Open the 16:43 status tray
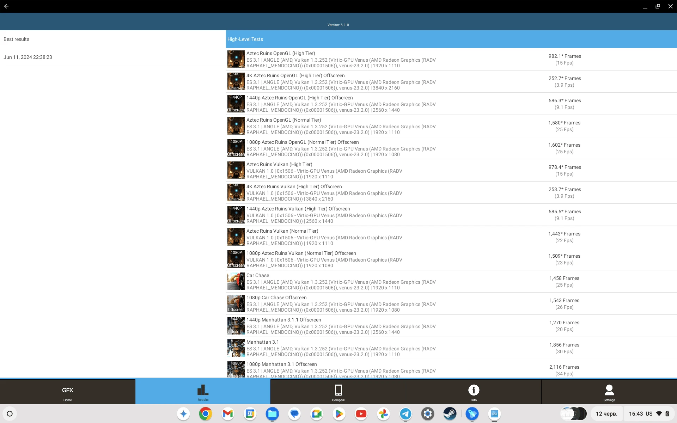677x423 pixels. click(x=649, y=414)
